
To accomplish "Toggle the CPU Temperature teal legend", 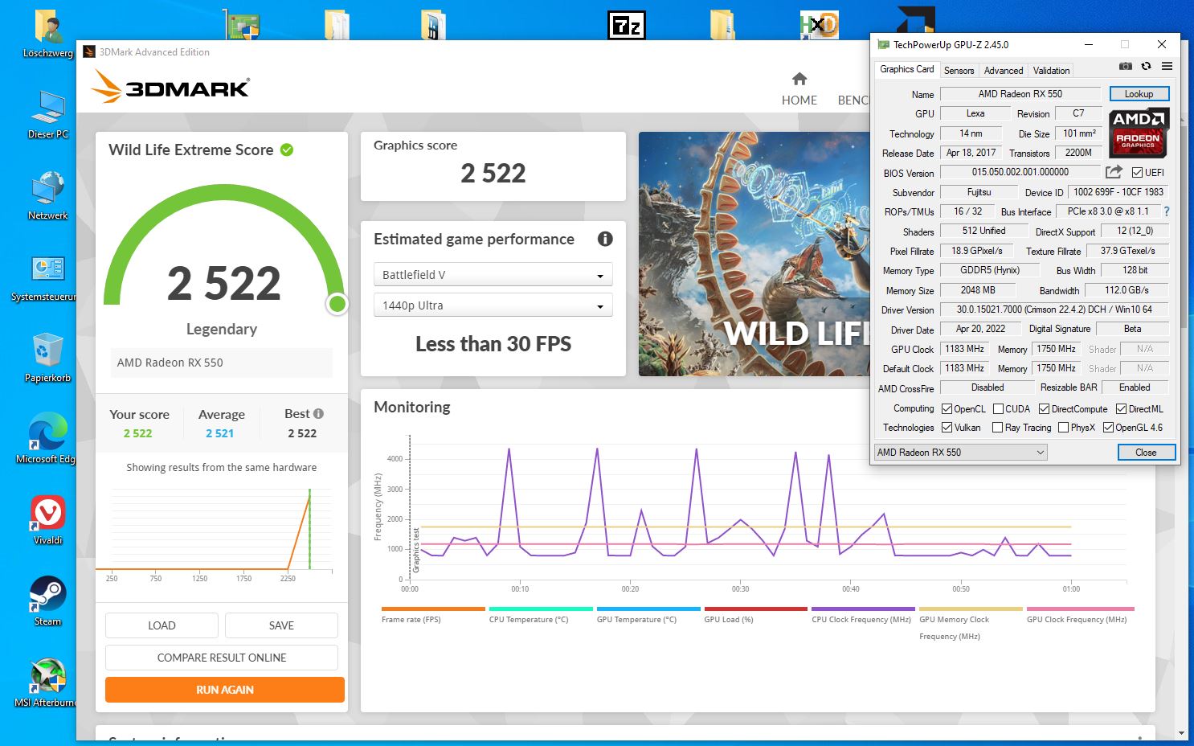I will click(x=541, y=615).
